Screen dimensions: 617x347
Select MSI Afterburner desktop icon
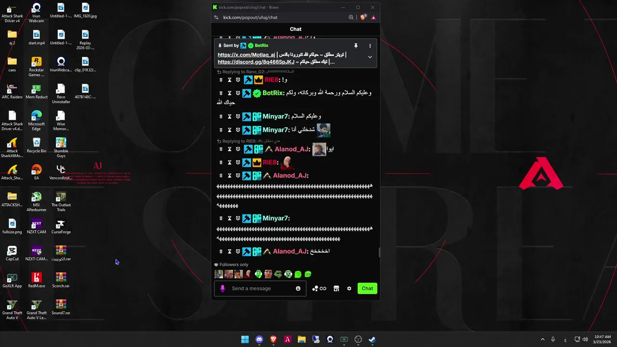coord(36,202)
